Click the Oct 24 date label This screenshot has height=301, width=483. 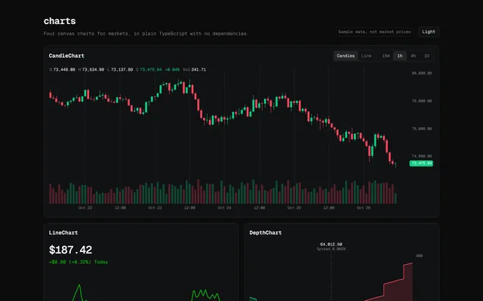[x=225, y=208]
